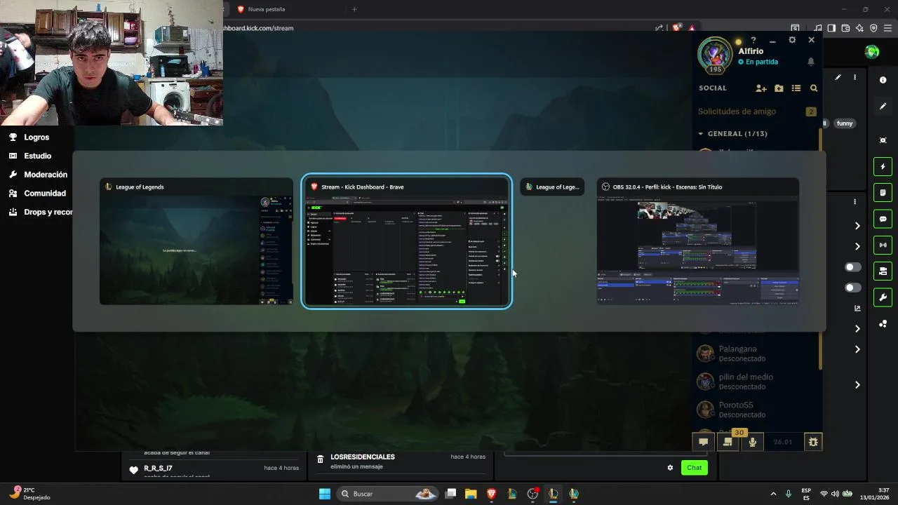This screenshot has height=505, width=898.
Task: Show hidden system tray icons arrow
Action: (774, 494)
